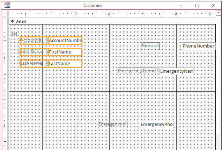Minimize the Customers window
This screenshot has width=222, height=150.
181,6
